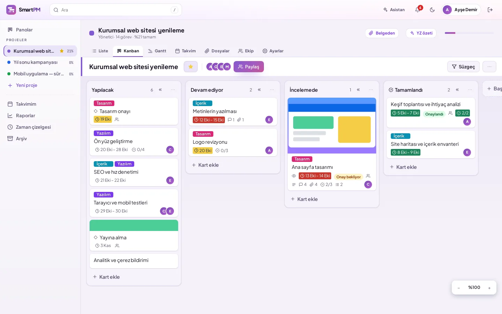Zoom out with the minus button
502x314 pixels.
(459, 288)
